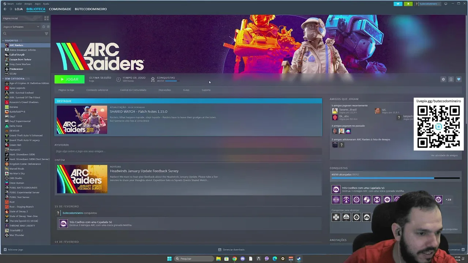
Task: Show ready-to-play games only icon
Action: [48, 27]
